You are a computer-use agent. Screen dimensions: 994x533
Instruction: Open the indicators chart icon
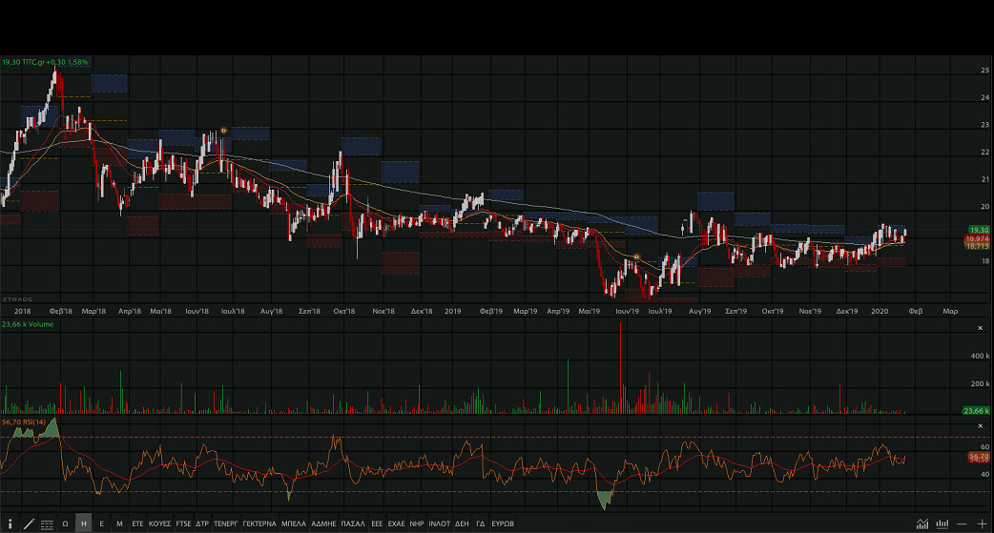(922, 523)
